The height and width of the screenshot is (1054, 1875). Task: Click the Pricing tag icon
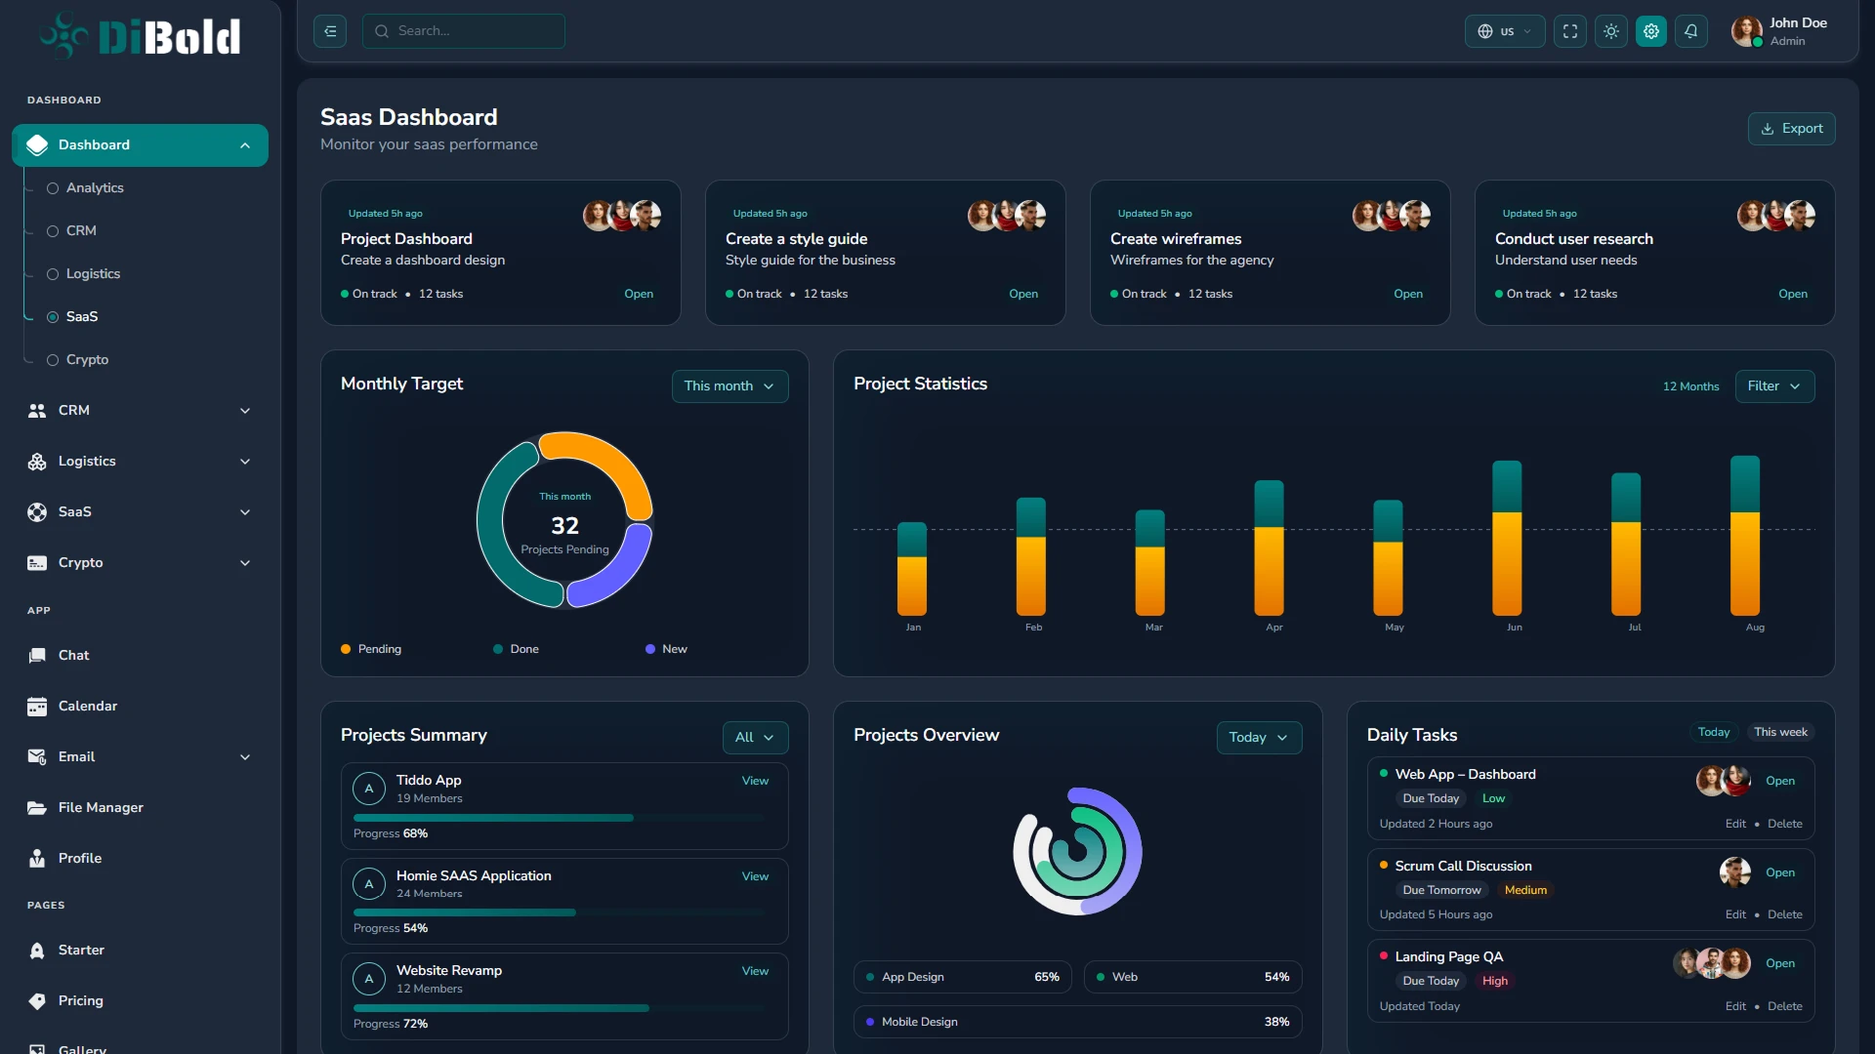tap(37, 1001)
